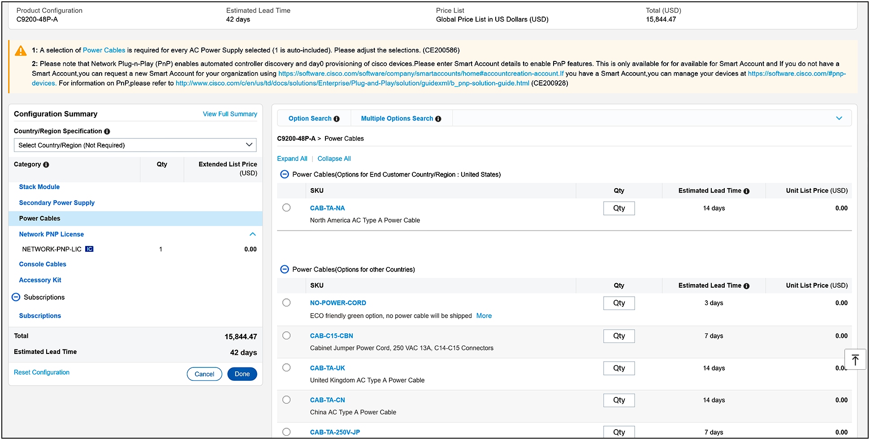
Task: Click Qty field for CAB-TA-CN
Action: [619, 400]
